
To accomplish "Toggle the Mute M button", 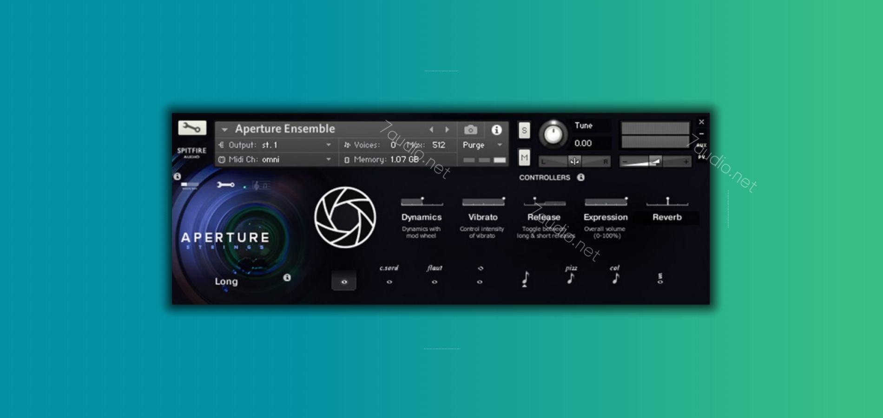I will pos(524,158).
